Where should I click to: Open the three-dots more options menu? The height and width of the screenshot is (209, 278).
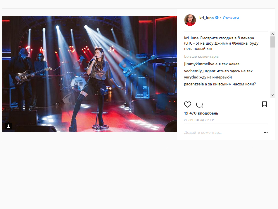point(266,132)
